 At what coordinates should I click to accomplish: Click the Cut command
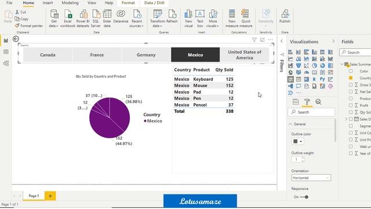click(21, 12)
